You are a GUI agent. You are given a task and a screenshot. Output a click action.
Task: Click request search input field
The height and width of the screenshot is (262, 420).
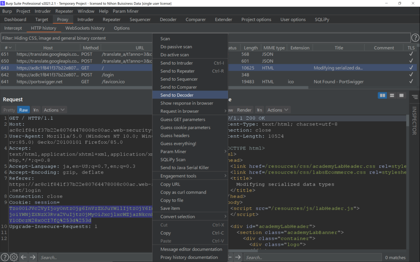pyautogui.click(x=94, y=257)
